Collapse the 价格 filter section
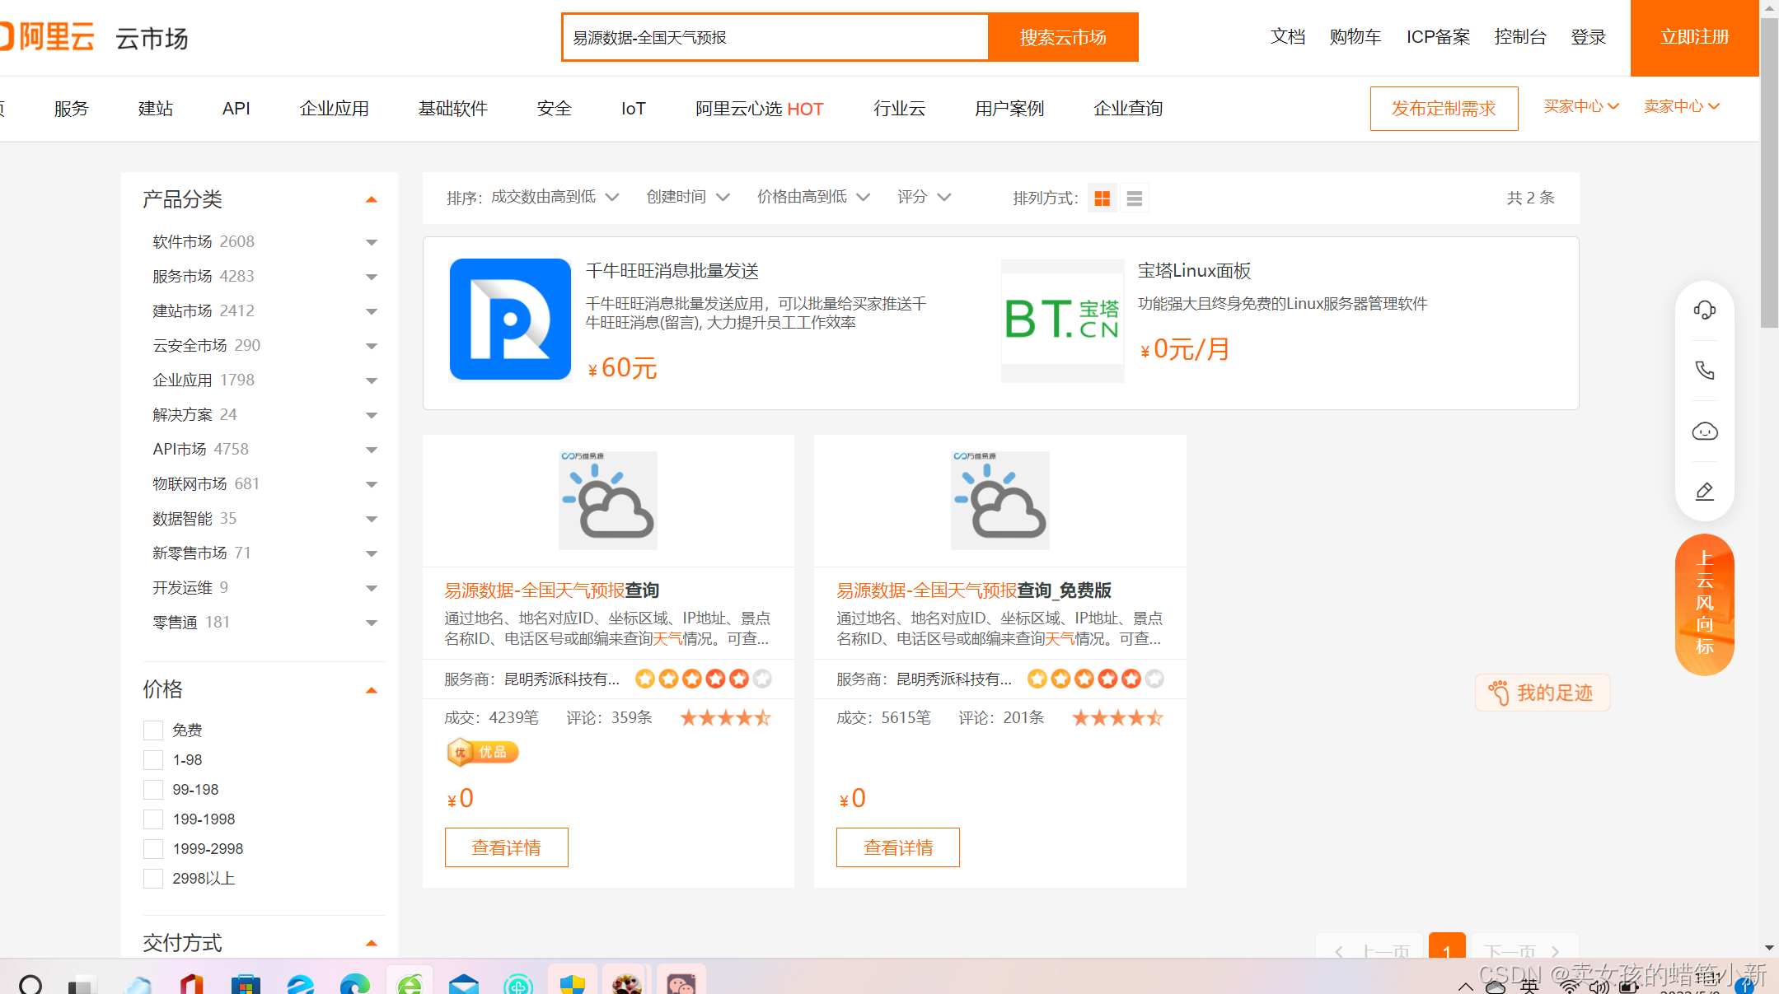The height and width of the screenshot is (994, 1779). pos(371,690)
